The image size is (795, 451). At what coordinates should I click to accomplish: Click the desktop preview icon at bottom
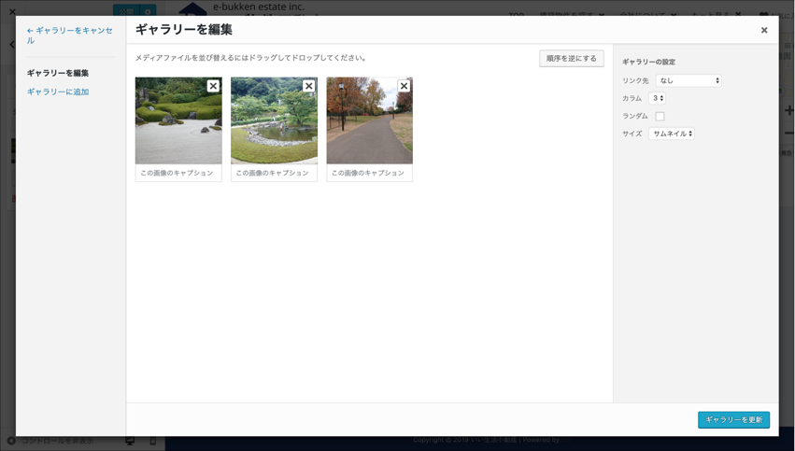click(130, 441)
